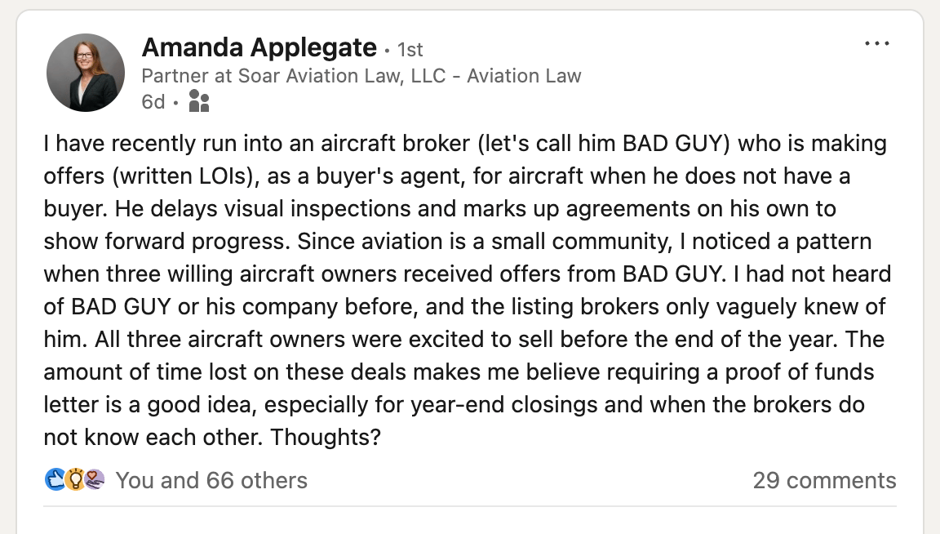Show the 29 comments
Screen dimensions: 940x534
(824, 480)
